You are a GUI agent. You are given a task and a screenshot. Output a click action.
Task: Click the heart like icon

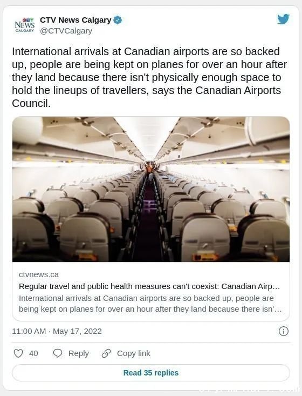[18, 353]
